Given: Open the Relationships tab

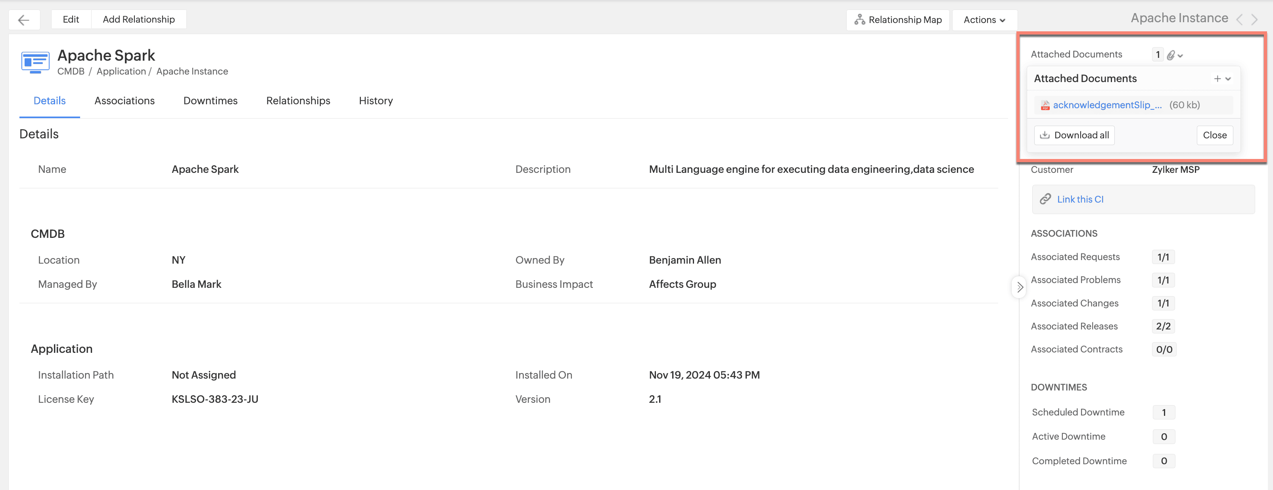Looking at the screenshot, I should (x=298, y=101).
